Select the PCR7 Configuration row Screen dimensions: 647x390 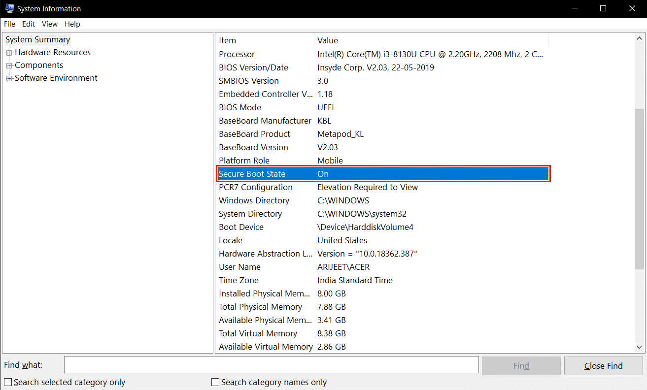(x=382, y=187)
